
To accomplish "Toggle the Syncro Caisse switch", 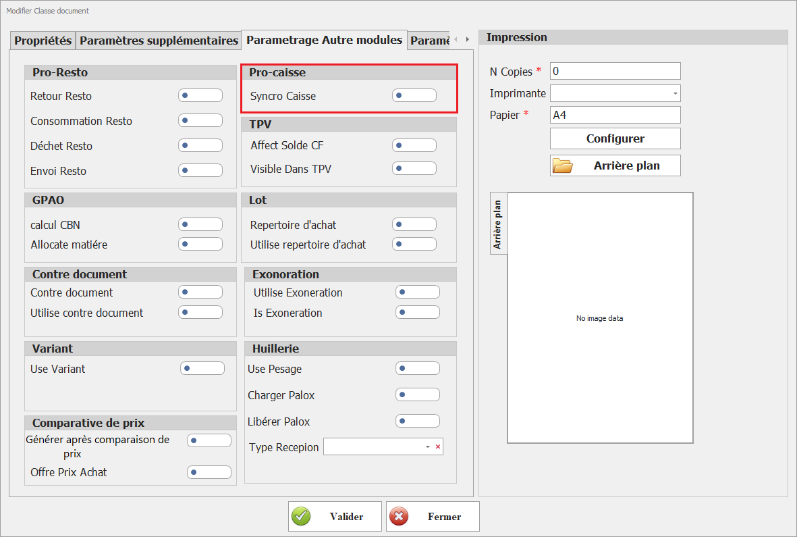I will pos(414,96).
